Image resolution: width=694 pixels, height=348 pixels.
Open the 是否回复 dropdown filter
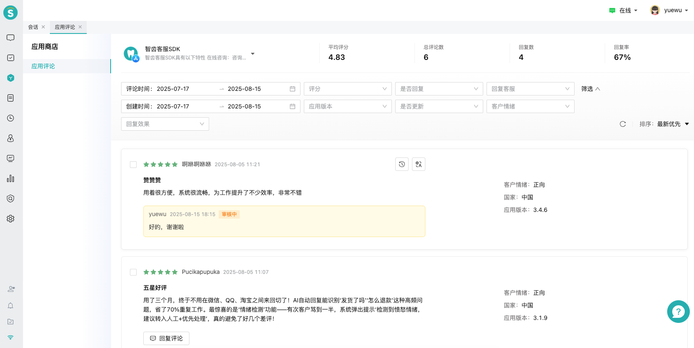click(439, 89)
